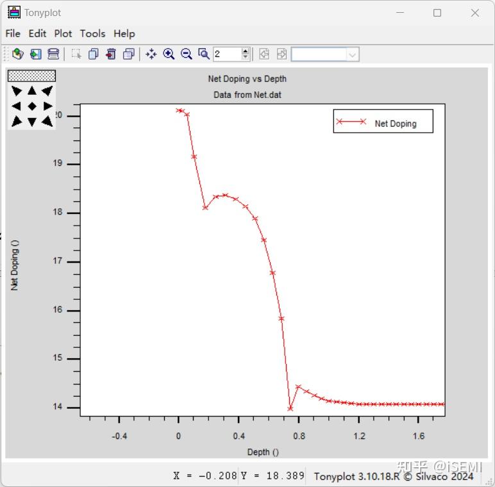Click the duplicate plot icon

[x=94, y=54]
